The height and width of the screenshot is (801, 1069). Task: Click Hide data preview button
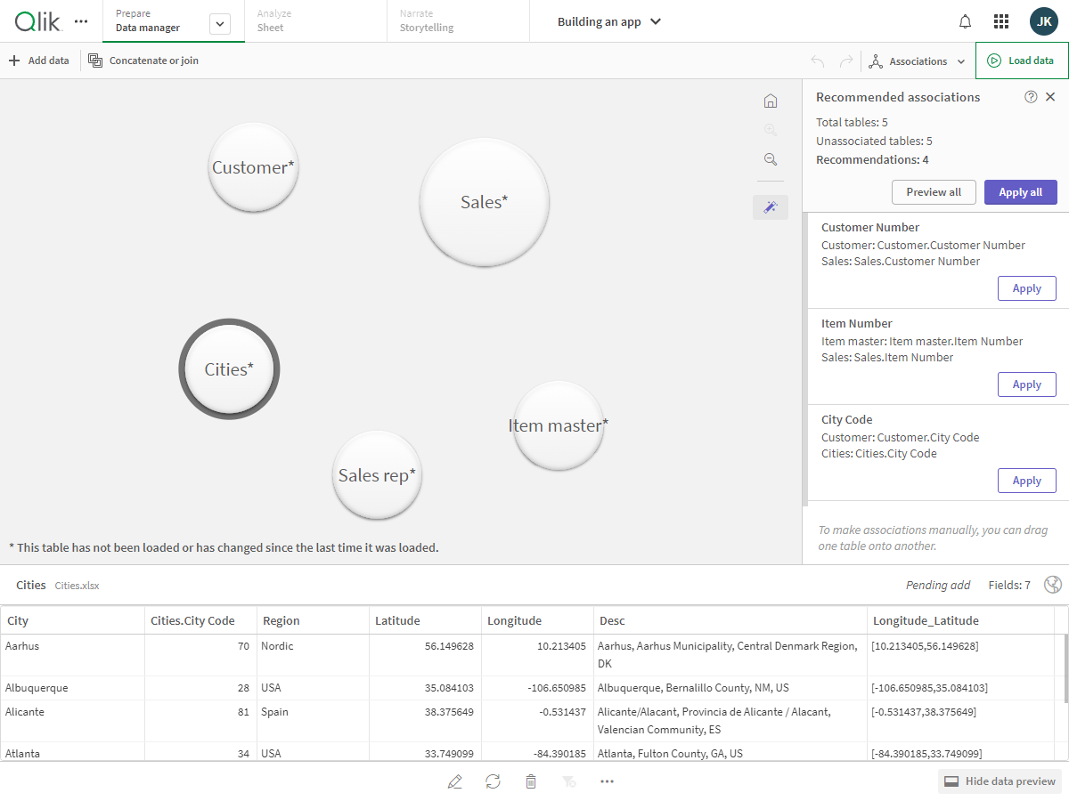pos(1000,781)
